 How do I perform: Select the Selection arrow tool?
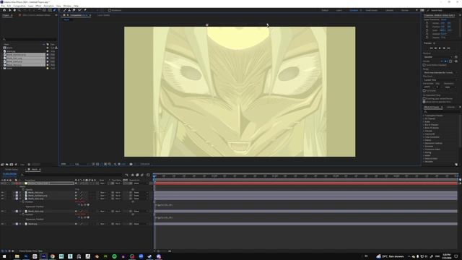9,10
